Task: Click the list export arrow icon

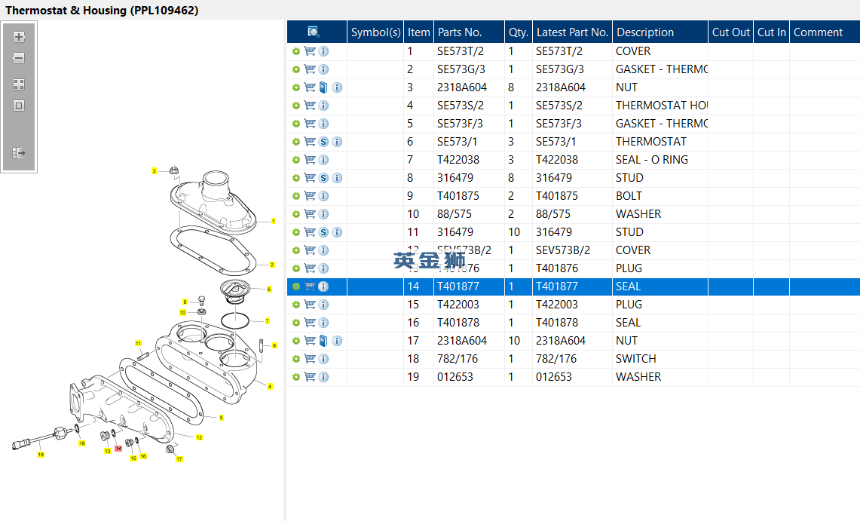Action: [19, 152]
